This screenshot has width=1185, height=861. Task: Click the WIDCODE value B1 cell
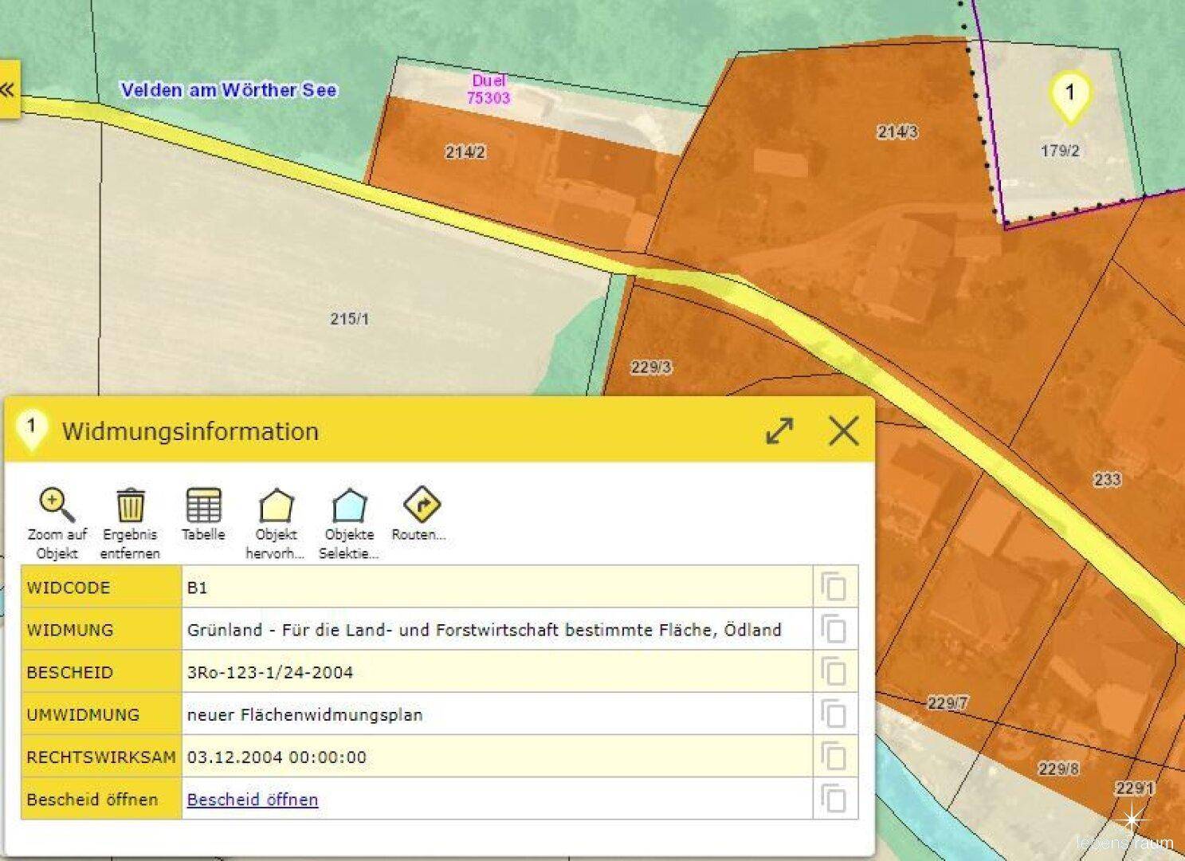[x=497, y=588]
